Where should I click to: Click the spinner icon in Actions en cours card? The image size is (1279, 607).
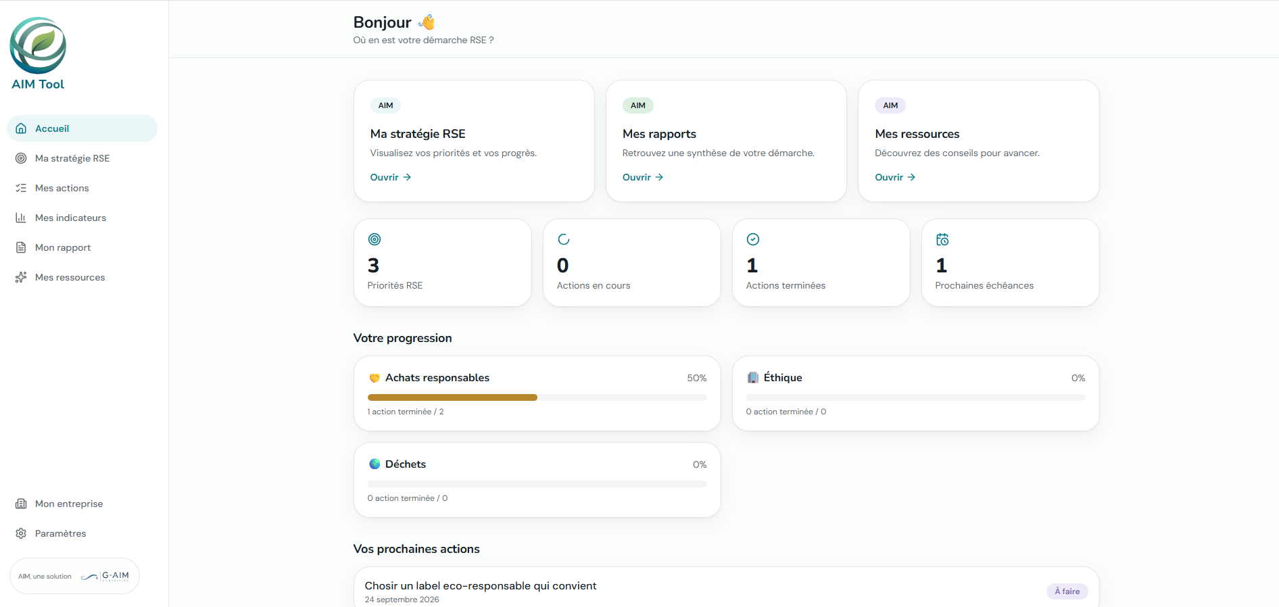click(x=564, y=239)
